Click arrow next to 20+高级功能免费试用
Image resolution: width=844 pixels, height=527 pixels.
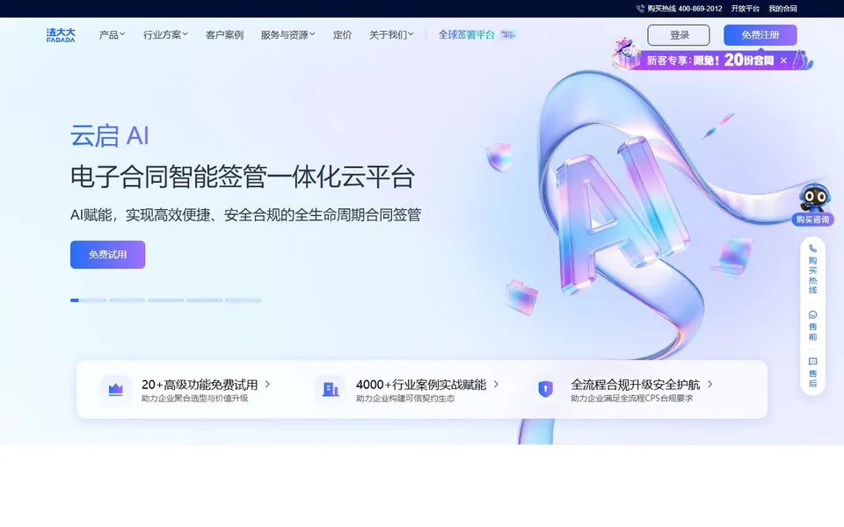(267, 385)
